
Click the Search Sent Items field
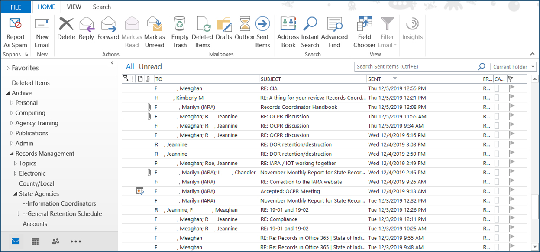416,67
